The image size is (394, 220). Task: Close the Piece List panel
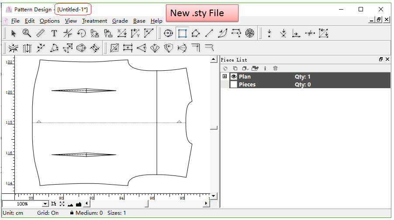coord(387,59)
